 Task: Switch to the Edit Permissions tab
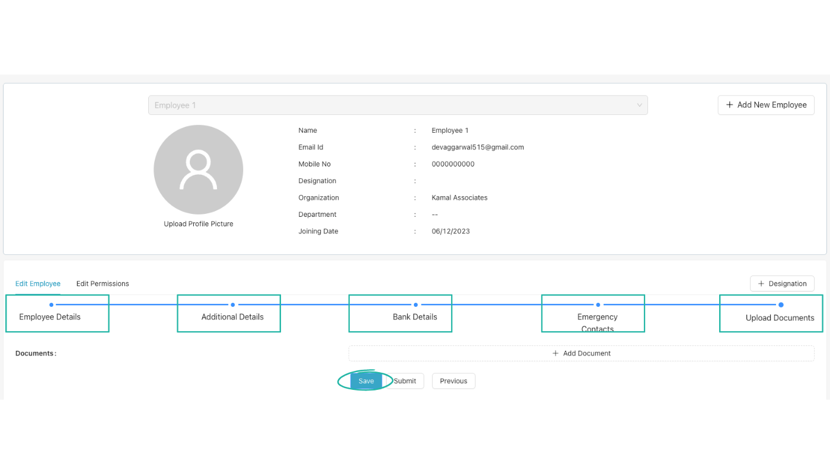click(103, 283)
